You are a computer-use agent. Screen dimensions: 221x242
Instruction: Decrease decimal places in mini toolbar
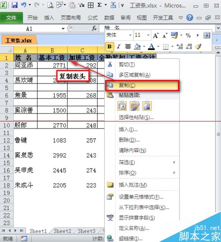189,46
